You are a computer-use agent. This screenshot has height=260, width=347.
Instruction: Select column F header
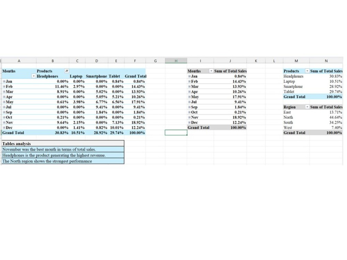[135, 61]
